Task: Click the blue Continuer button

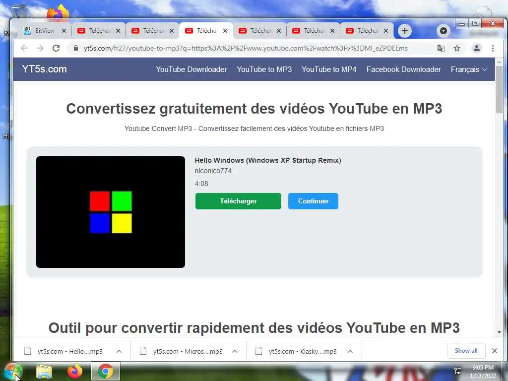Action: click(x=313, y=201)
